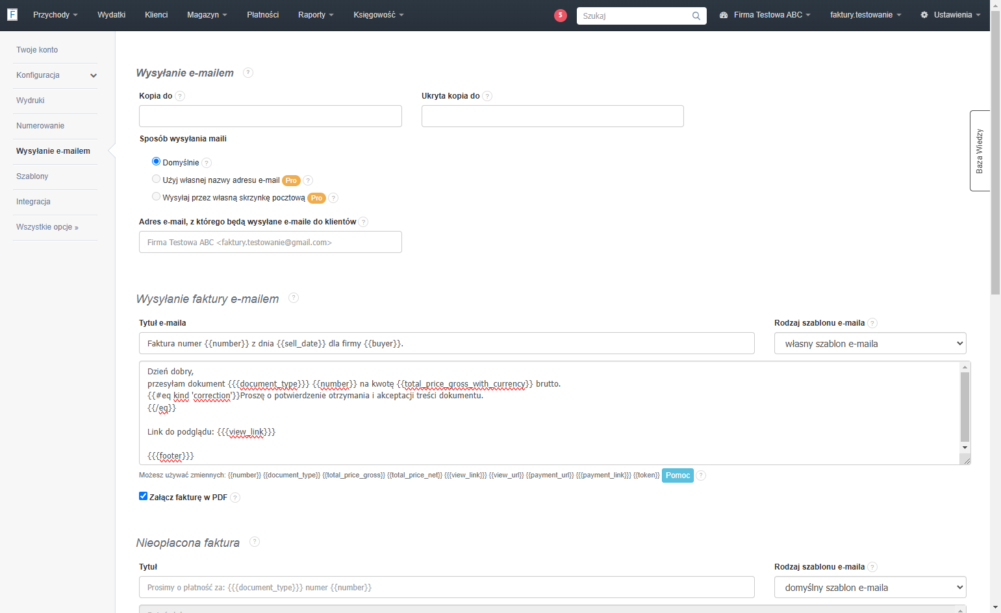Open the notifications badge showing 5

coord(561,15)
